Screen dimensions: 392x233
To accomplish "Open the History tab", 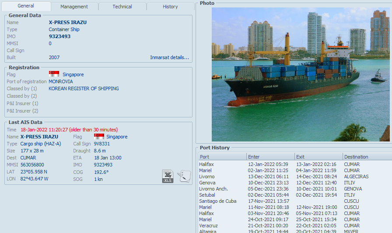I will [x=170, y=7].
